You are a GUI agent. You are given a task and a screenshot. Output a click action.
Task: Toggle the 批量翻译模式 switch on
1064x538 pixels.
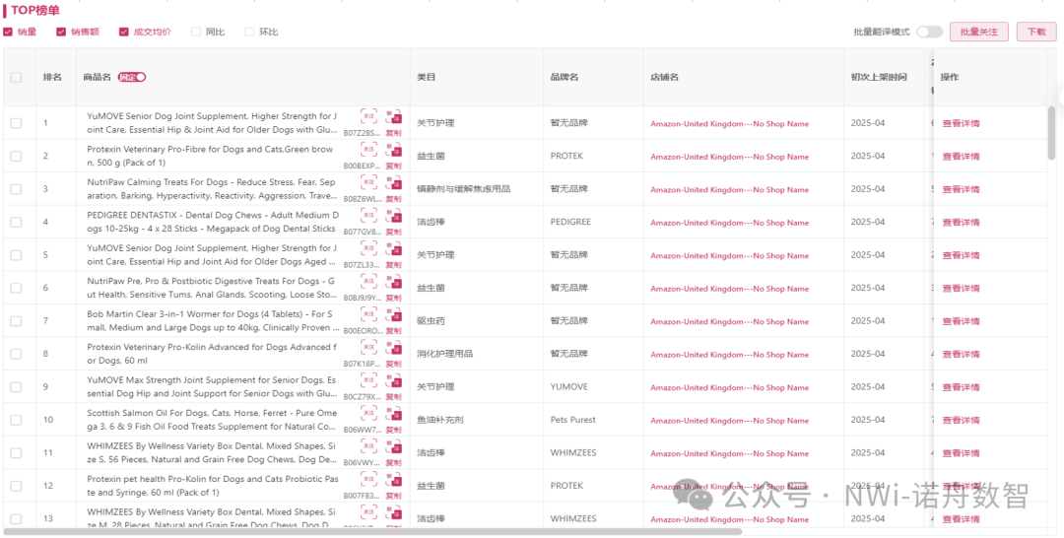pyautogui.click(x=928, y=32)
